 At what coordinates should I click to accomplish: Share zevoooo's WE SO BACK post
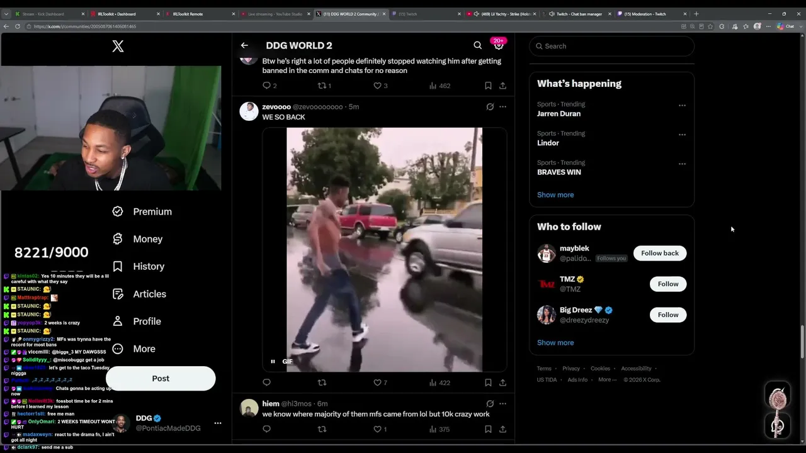point(502,383)
